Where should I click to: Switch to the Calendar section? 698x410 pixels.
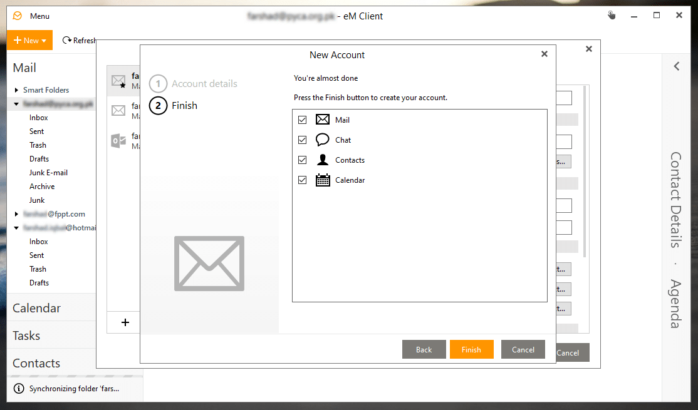(37, 308)
